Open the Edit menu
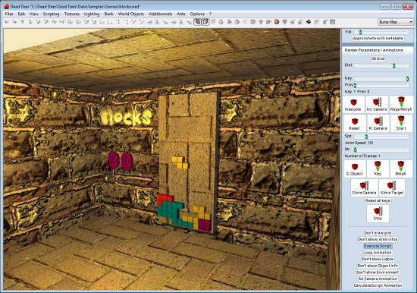This screenshot has height=293, width=417. click(21, 14)
